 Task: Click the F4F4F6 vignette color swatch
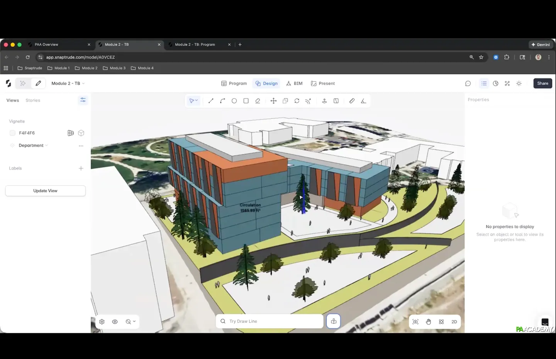[x=12, y=133]
